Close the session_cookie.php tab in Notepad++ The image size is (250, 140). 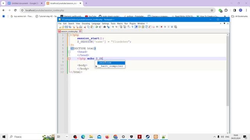pyautogui.click(x=80, y=31)
